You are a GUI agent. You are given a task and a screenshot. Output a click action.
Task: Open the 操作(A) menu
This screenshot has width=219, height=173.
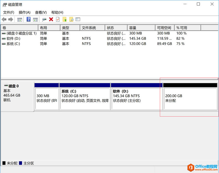click(x=25, y=12)
